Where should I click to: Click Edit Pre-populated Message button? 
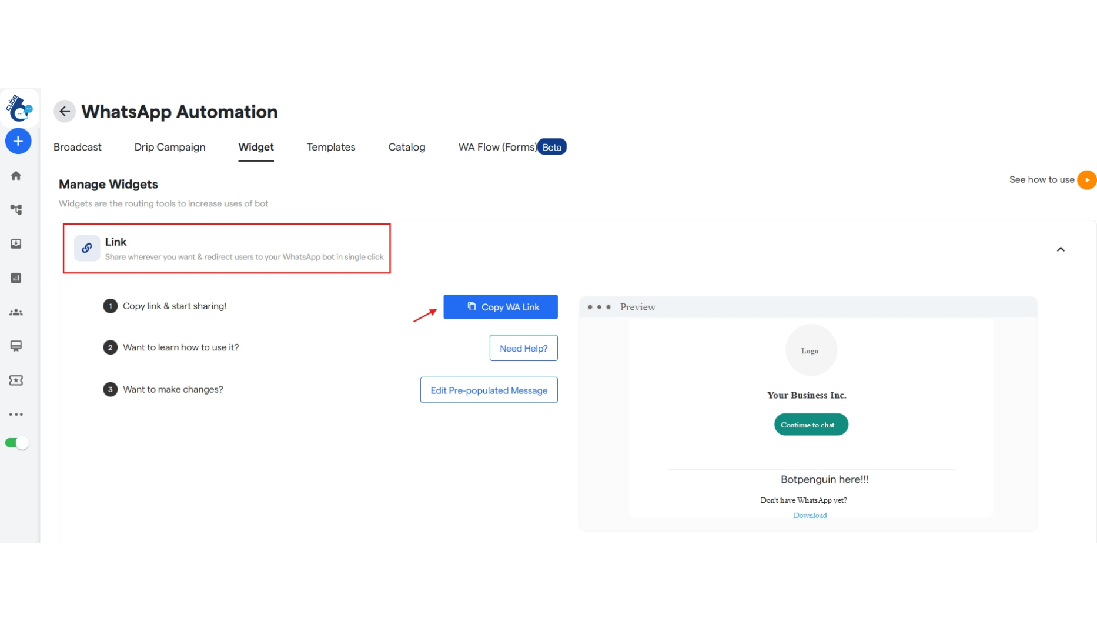pyautogui.click(x=489, y=390)
